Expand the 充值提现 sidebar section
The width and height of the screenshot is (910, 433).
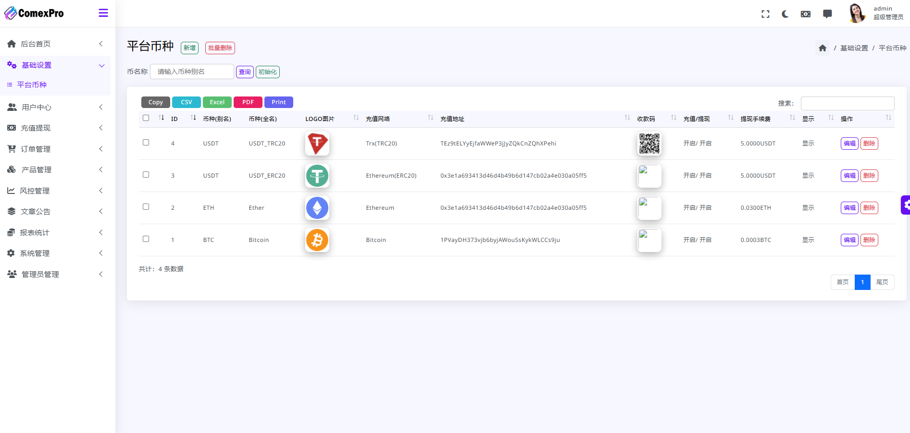pyautogui.click(x=55, y=128)
